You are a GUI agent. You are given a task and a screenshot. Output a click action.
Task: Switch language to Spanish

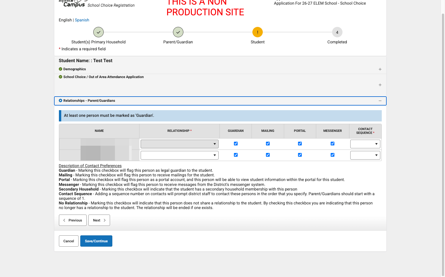click(82, 20)
